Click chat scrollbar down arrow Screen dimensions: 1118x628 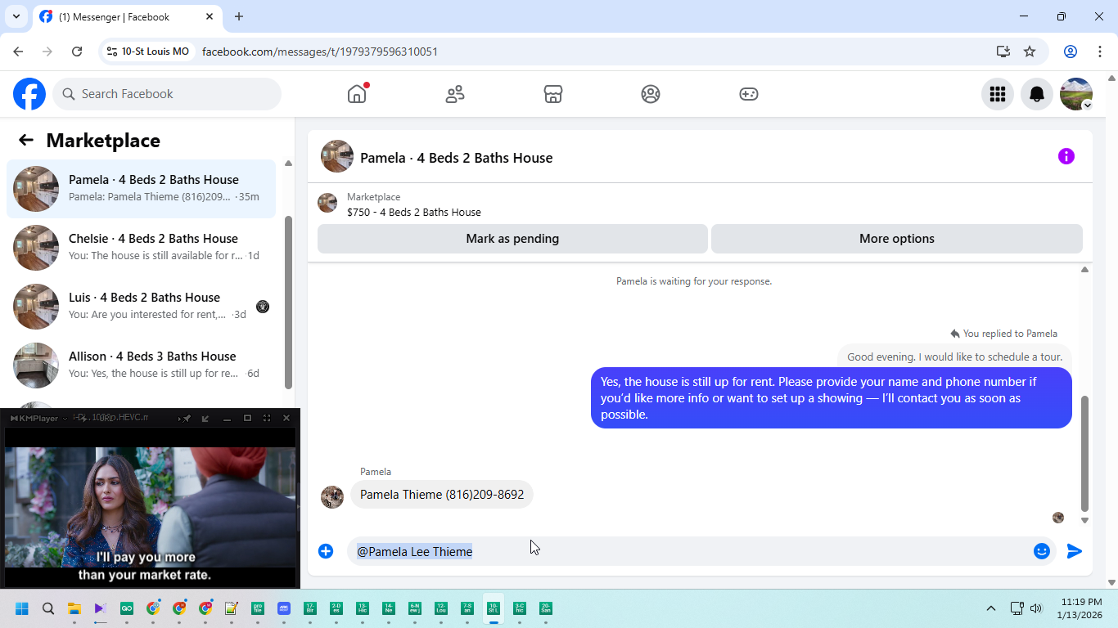click(x=1085, y=520)
